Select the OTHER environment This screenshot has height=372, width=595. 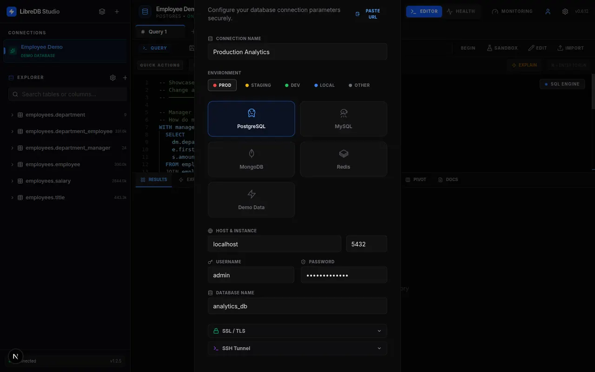coord(359,85)
